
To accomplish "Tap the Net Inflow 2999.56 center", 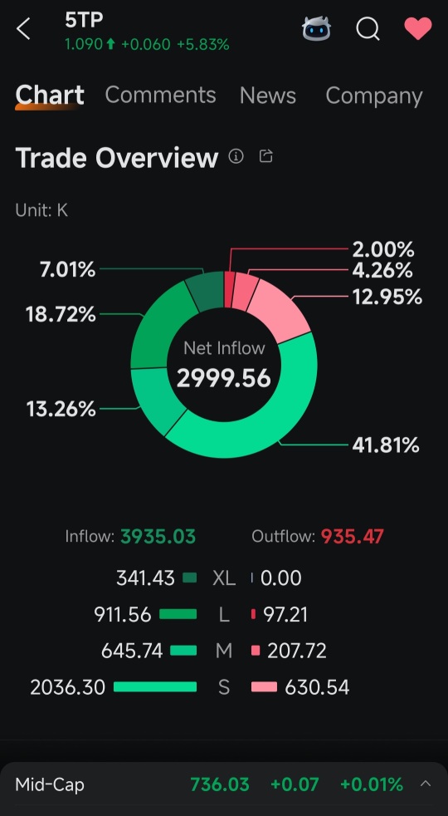I will 224,365.
